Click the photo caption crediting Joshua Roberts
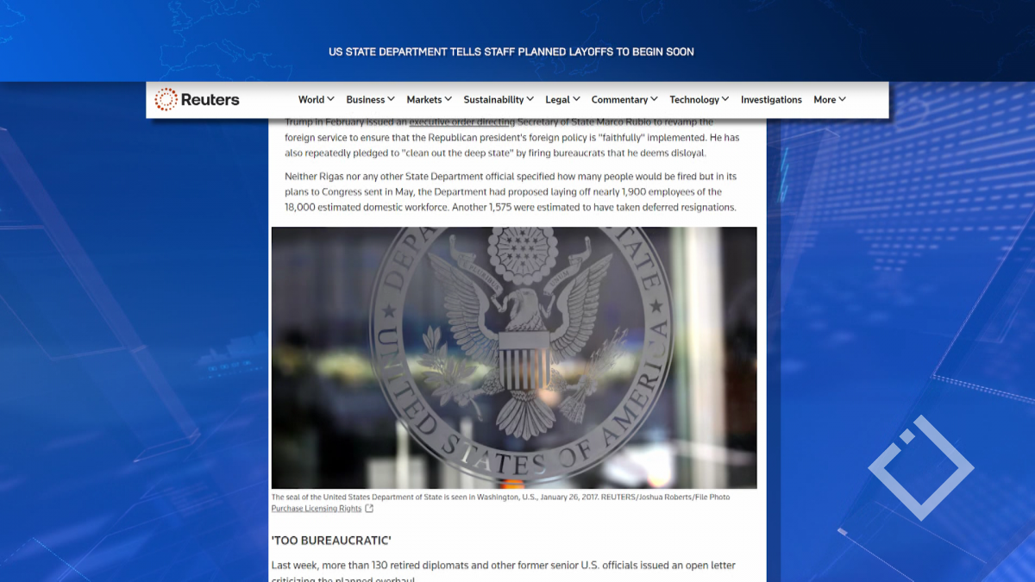 point(500,498)
